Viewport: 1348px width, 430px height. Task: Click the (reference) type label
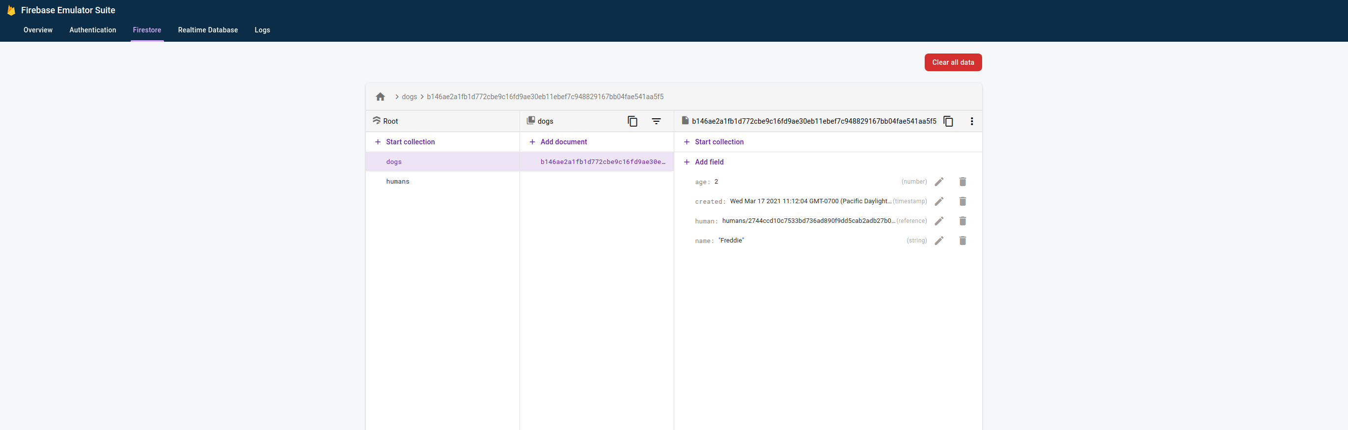tap(911, 221)
